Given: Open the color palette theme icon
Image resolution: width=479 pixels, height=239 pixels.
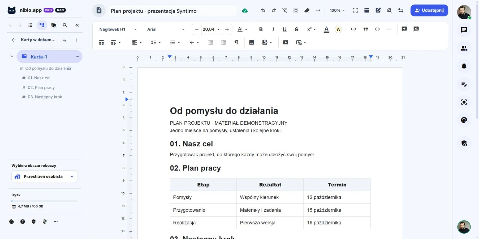Looking at the screenshot, I should tap(464, 120).
